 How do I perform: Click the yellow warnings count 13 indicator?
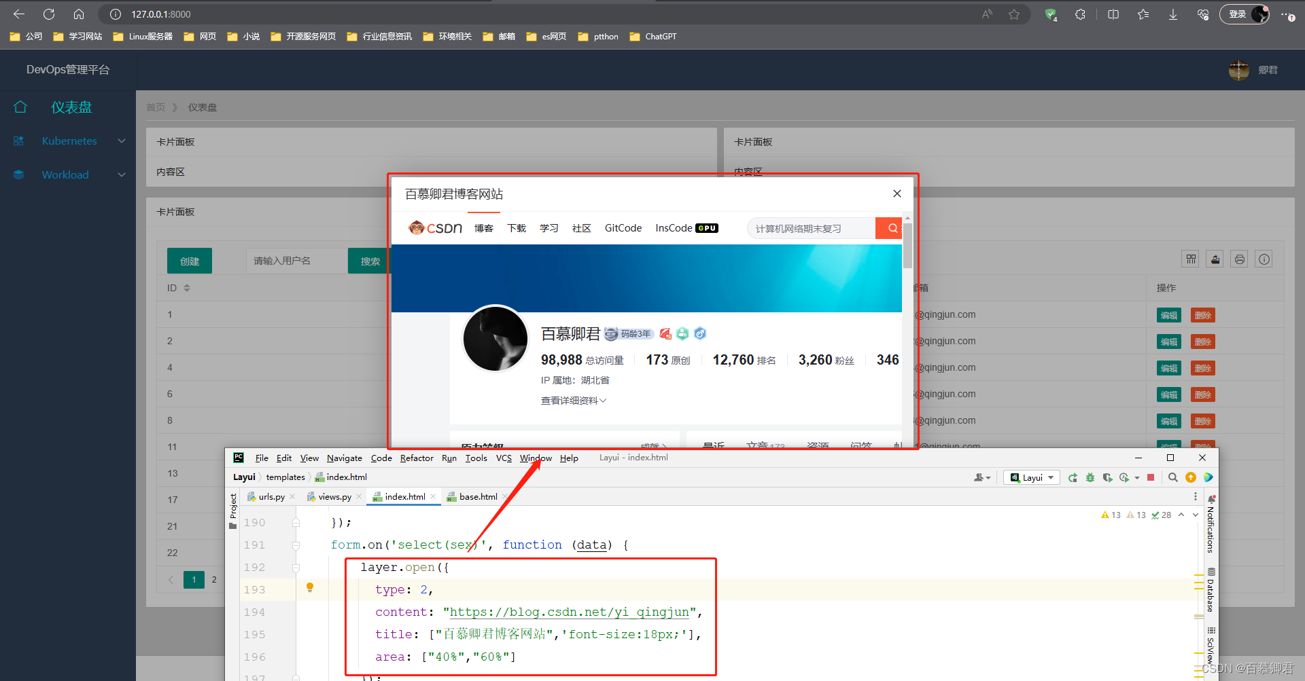point(1111,515)
